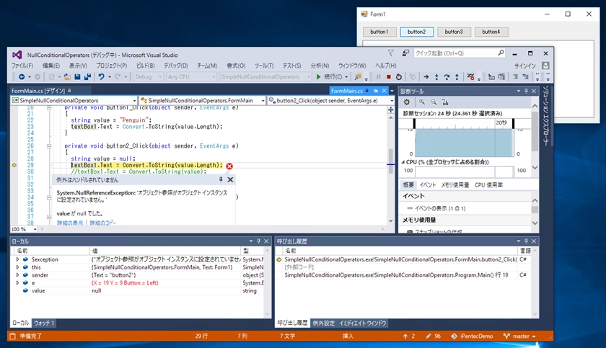Click button1 in the Form1 window

point(379,32)
